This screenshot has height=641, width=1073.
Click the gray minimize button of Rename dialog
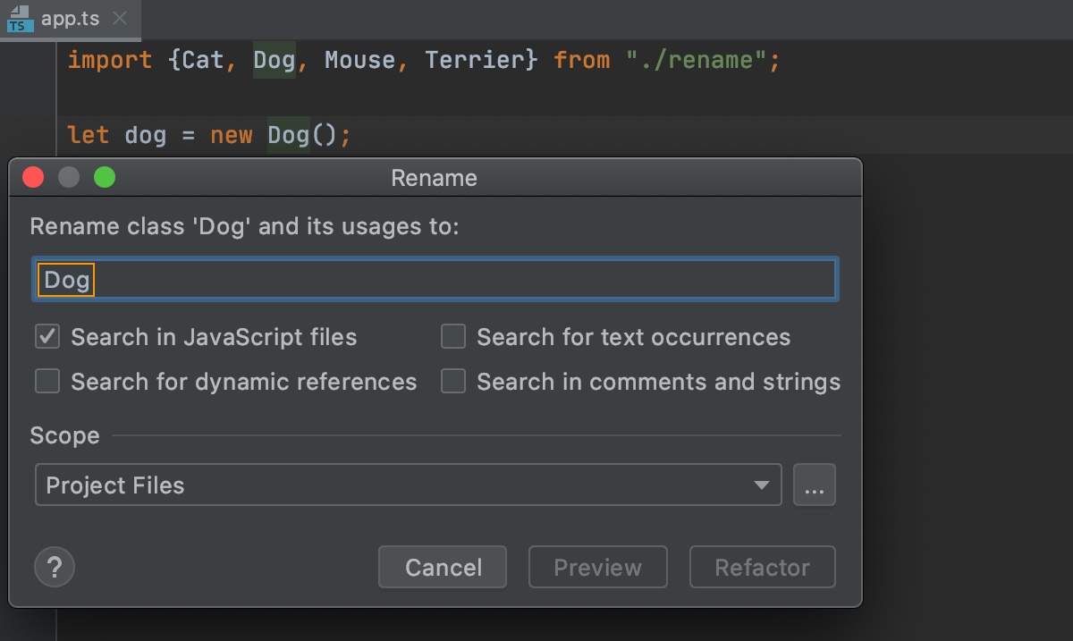[69, 178]
